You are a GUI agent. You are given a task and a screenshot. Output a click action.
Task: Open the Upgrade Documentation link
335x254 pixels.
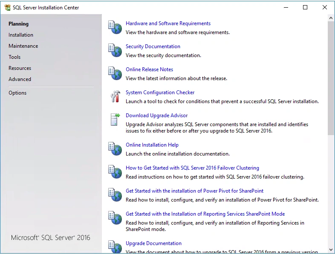click(153, 243)
